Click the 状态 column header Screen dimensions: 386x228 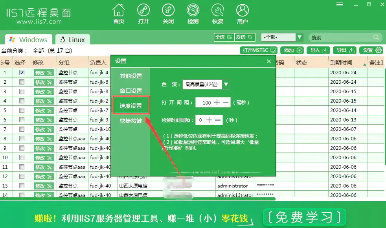pos(311,63)
